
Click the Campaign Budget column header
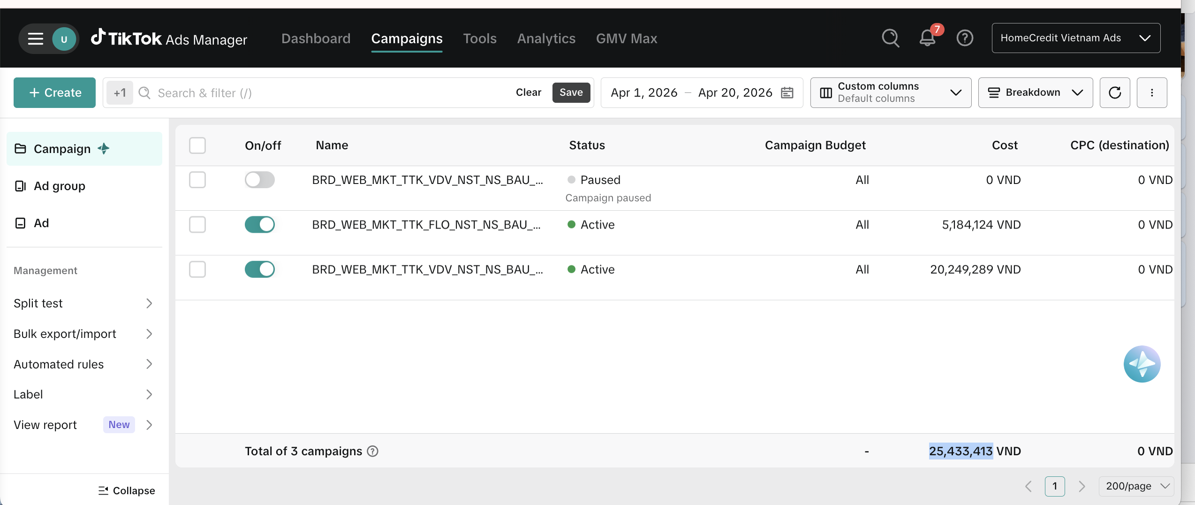pyautogui.click(x=815, y=145)
